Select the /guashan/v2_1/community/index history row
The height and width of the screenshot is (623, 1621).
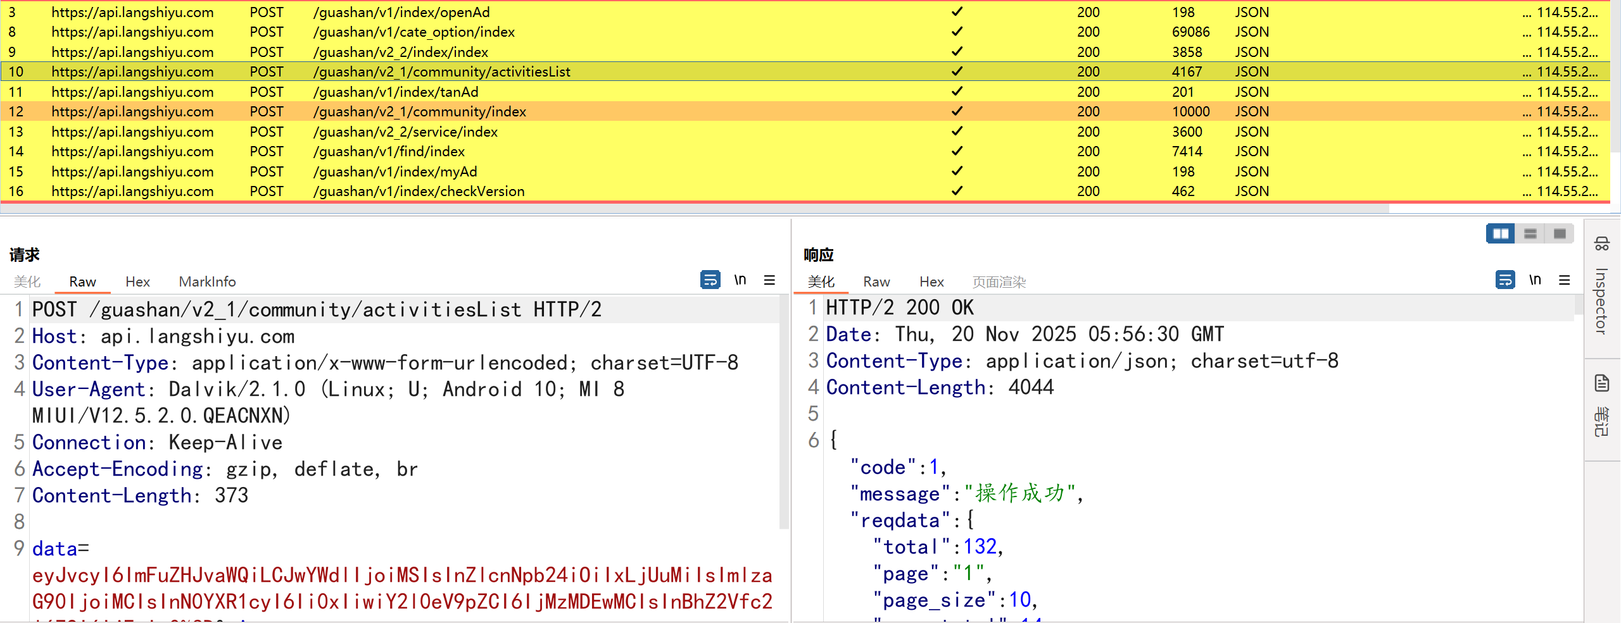tap(419, 112)
